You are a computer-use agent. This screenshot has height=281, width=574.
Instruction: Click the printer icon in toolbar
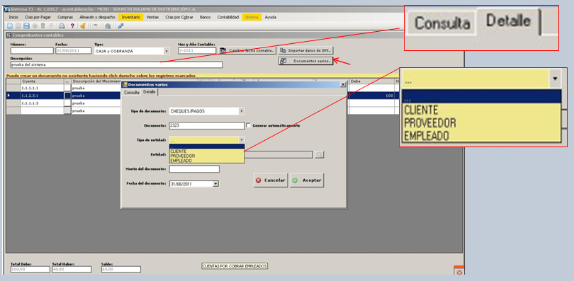[x=62, y=25]
